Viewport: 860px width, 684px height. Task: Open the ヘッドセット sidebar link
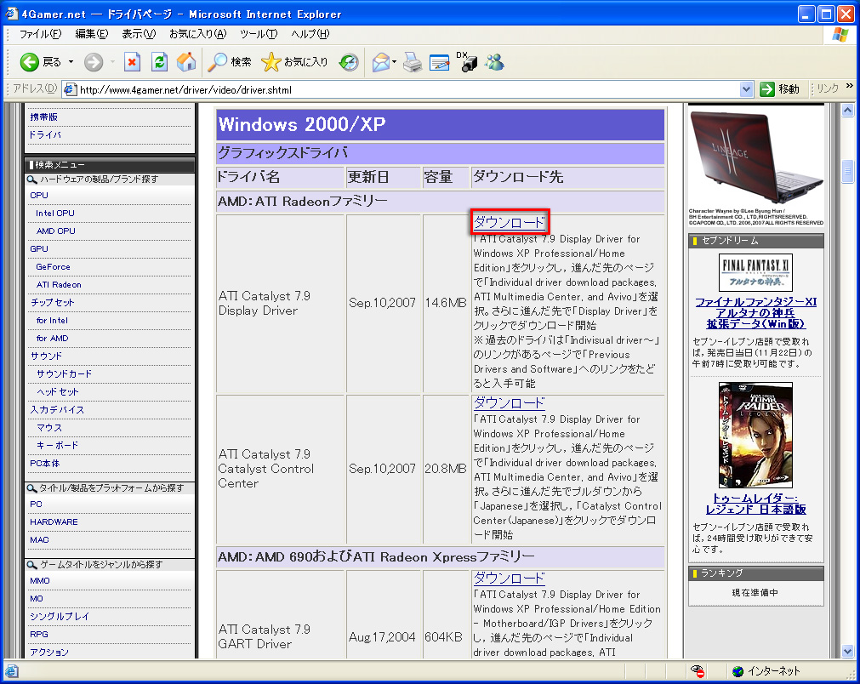click(58, 391)
